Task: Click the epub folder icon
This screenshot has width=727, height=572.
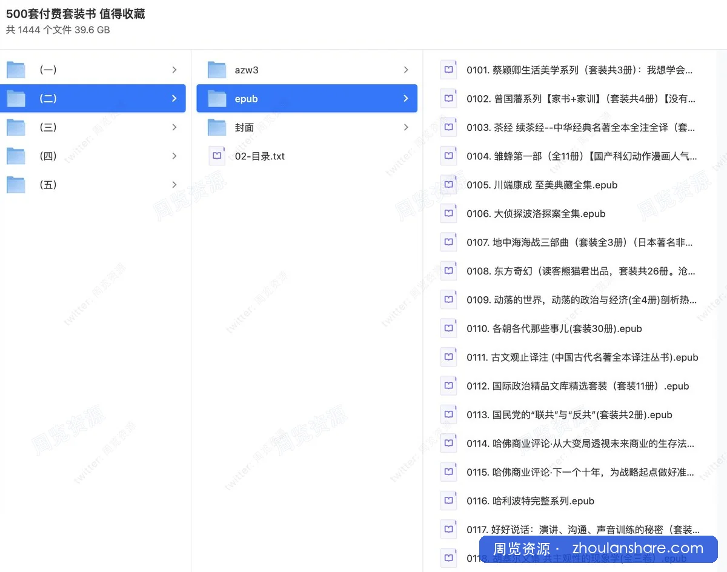Action: (x=217, y=99)
